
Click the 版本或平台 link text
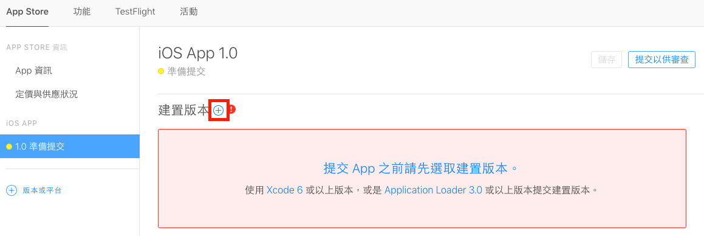click(x=42, y=190)
